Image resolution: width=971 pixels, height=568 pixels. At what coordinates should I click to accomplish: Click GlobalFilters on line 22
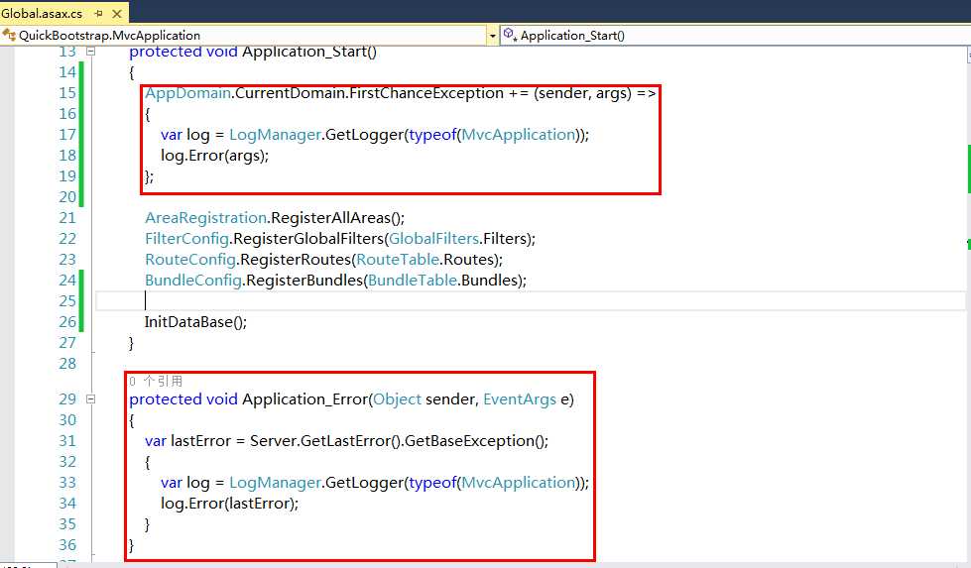[433, 239]
